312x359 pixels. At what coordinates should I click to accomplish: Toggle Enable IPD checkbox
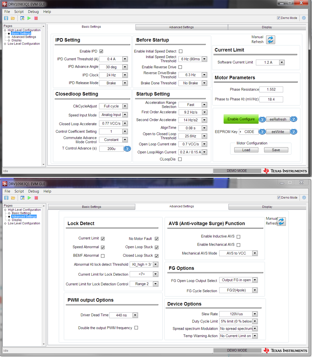coord(101,51)
